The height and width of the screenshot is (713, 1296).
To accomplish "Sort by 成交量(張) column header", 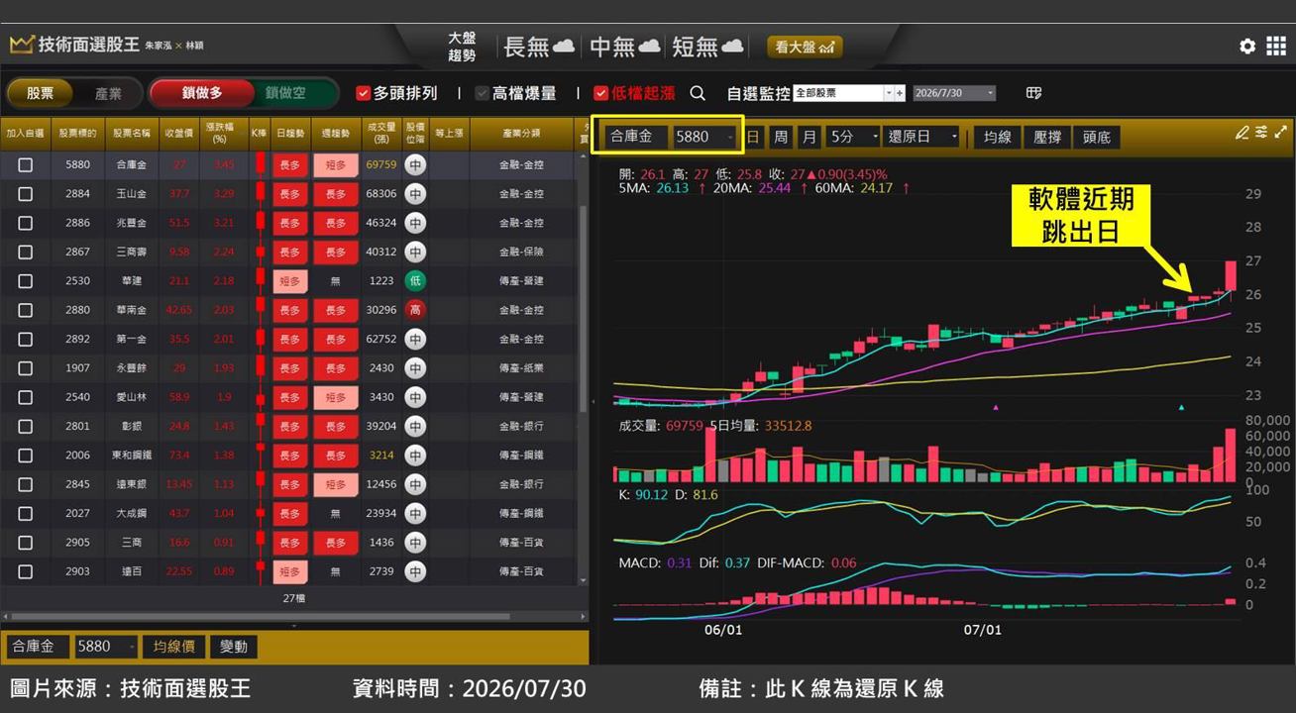I will click(x=381, y=133).
